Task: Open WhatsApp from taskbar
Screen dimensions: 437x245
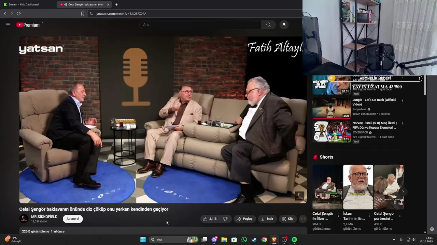Action: (x=244, y=240)
